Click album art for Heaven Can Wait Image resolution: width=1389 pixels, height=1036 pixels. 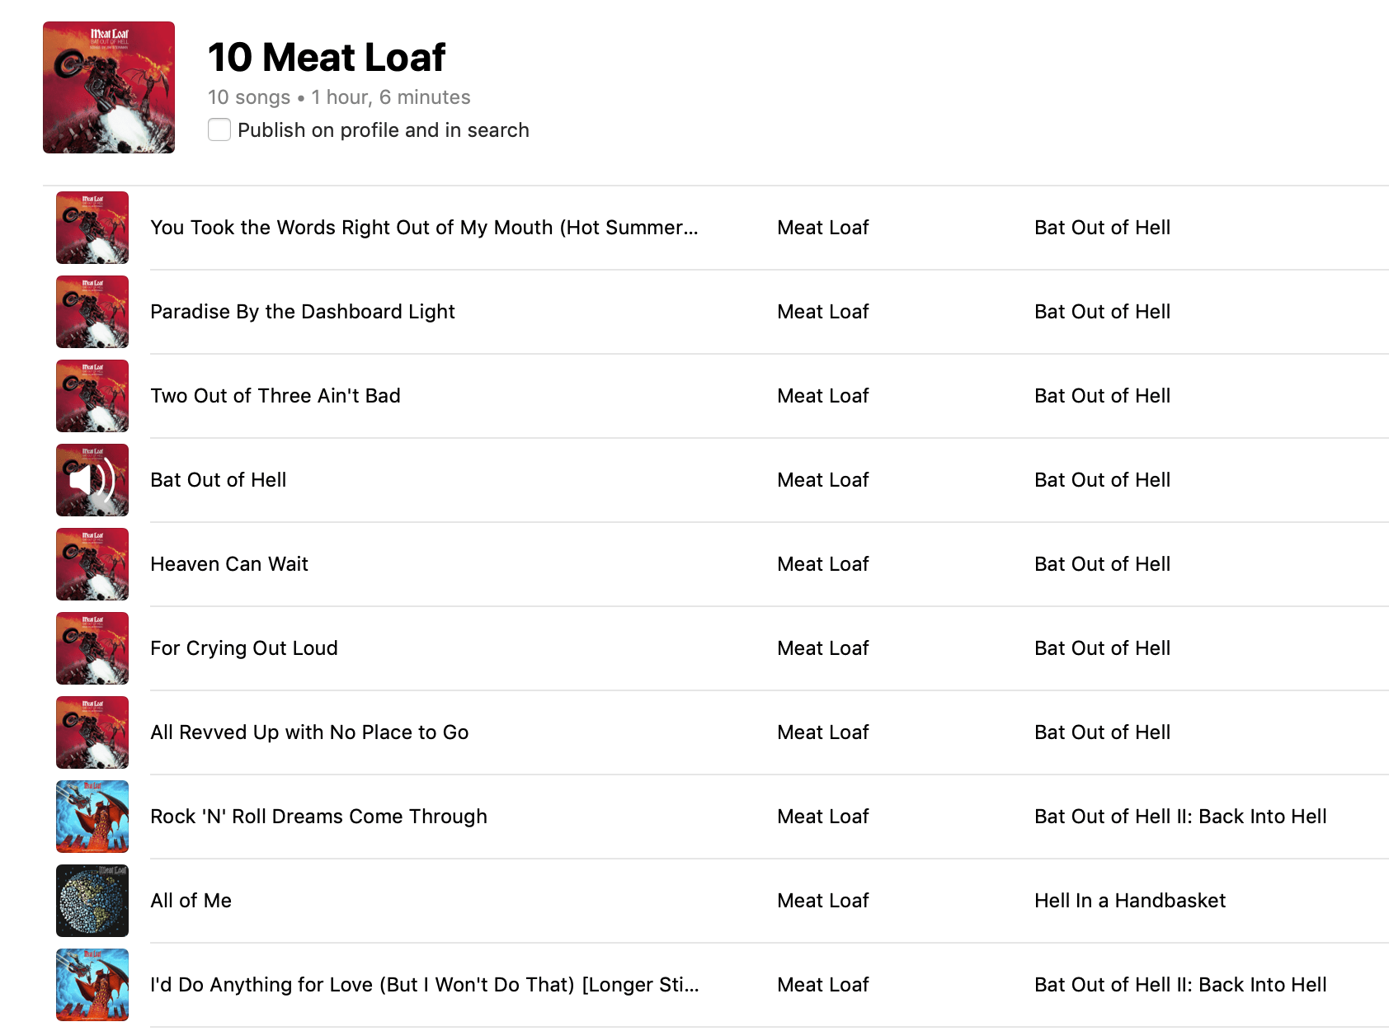pyautogui.click(x=92, y=564)
